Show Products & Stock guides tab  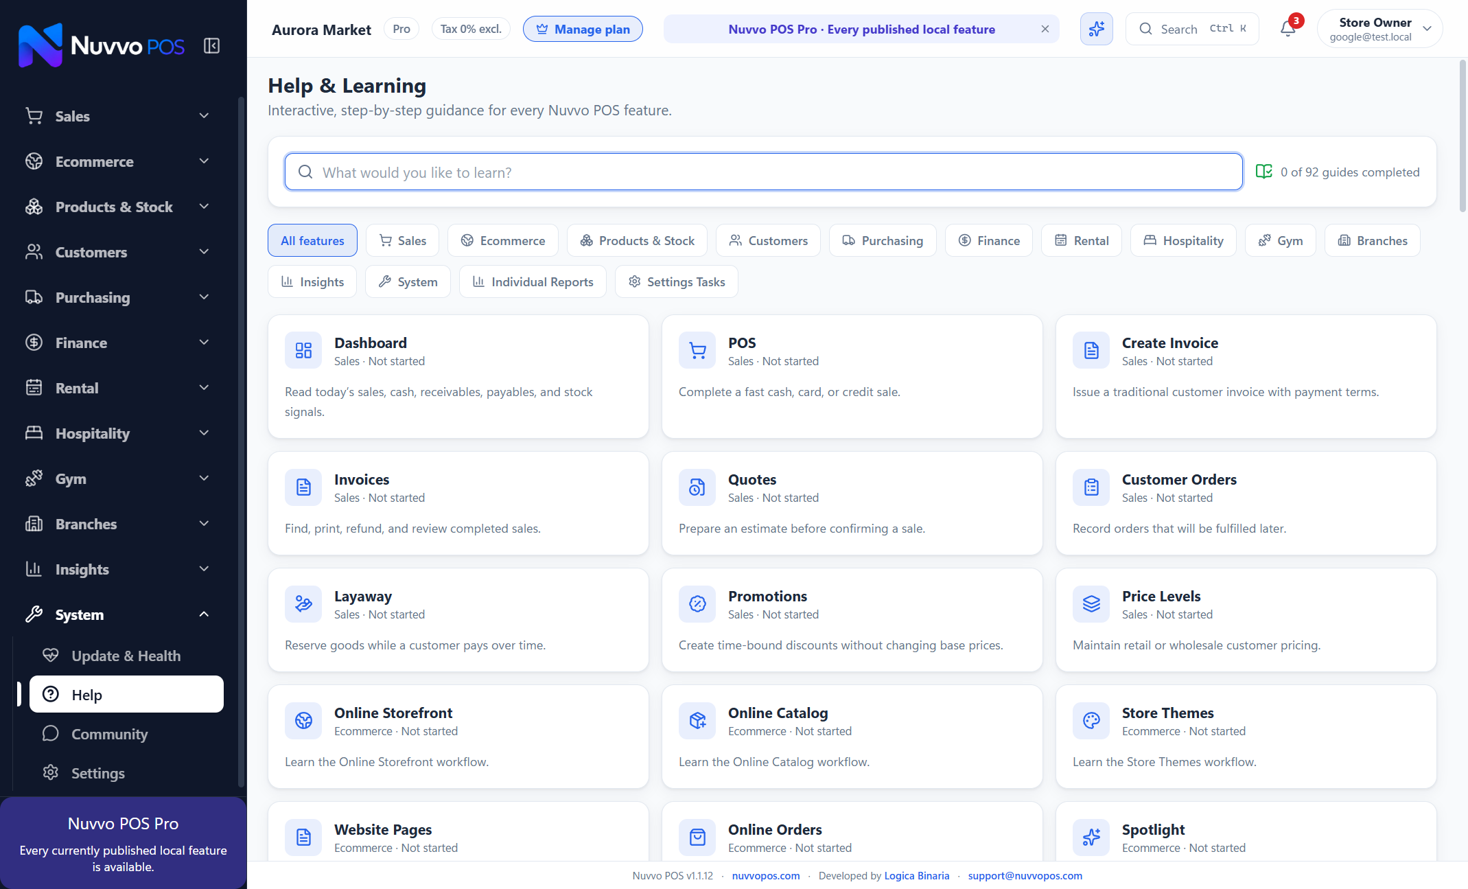(x=638, y=240)
